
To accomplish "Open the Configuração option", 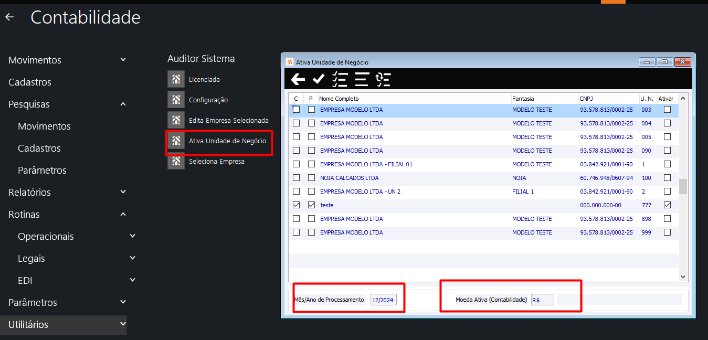I will click(208, 100).
